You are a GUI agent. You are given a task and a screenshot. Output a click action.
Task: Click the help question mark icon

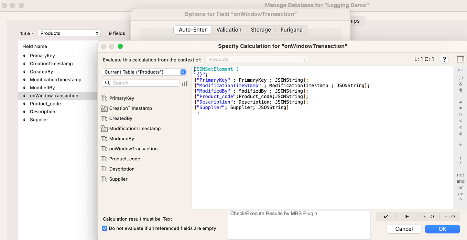[x=444, y=59]
